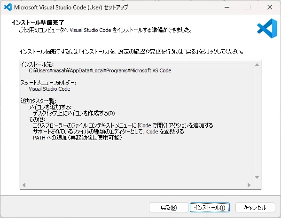Click the ご使用のコンピュータへ description line
The width and height of the screenshot is (281, 218).
pyautogui.click(x=106, y=30)
